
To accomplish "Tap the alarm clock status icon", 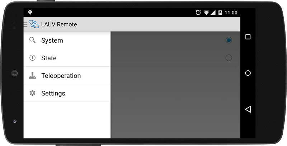I will (198, 13).
